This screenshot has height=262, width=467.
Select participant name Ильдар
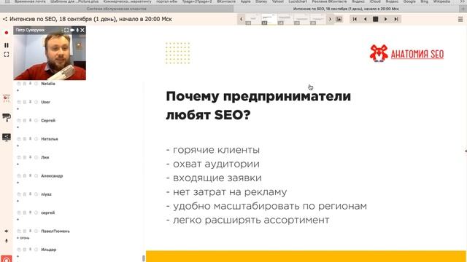(49, 250)
